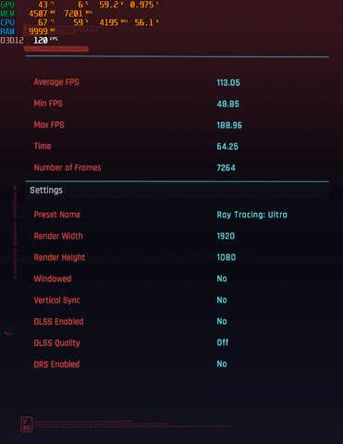
Task: Open the DLSS Quality Off value
Action: [x=223, y=342]
